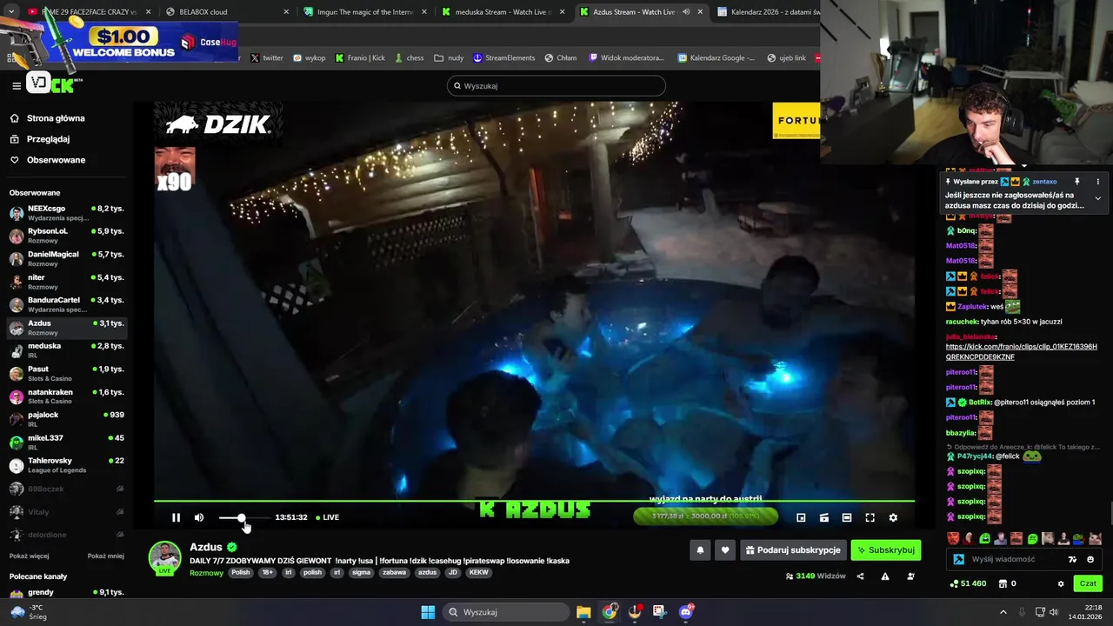Viewport: 1113px width, 626px height.
Task: Open the chat commands icon beside emote picker
Action: tap(1072, 559)
